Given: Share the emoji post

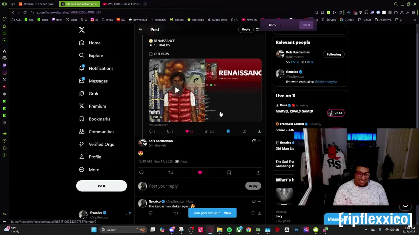Looking at the screenshot, I should [258, 172].
